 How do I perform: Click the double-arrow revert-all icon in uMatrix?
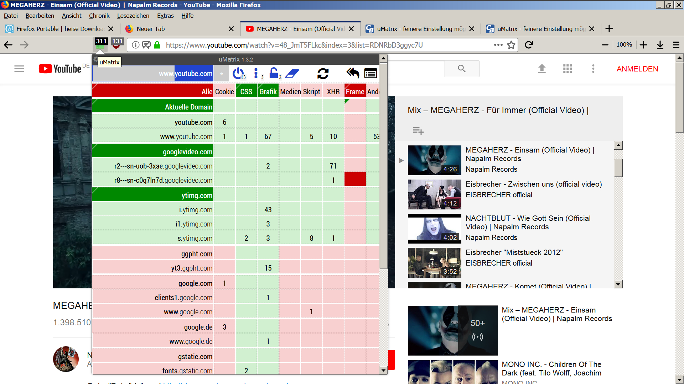click(352, 74)
